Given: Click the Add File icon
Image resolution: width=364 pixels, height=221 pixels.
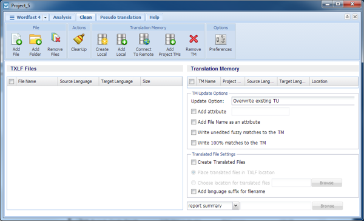Looking at the screenshot, I should (16, 39).
